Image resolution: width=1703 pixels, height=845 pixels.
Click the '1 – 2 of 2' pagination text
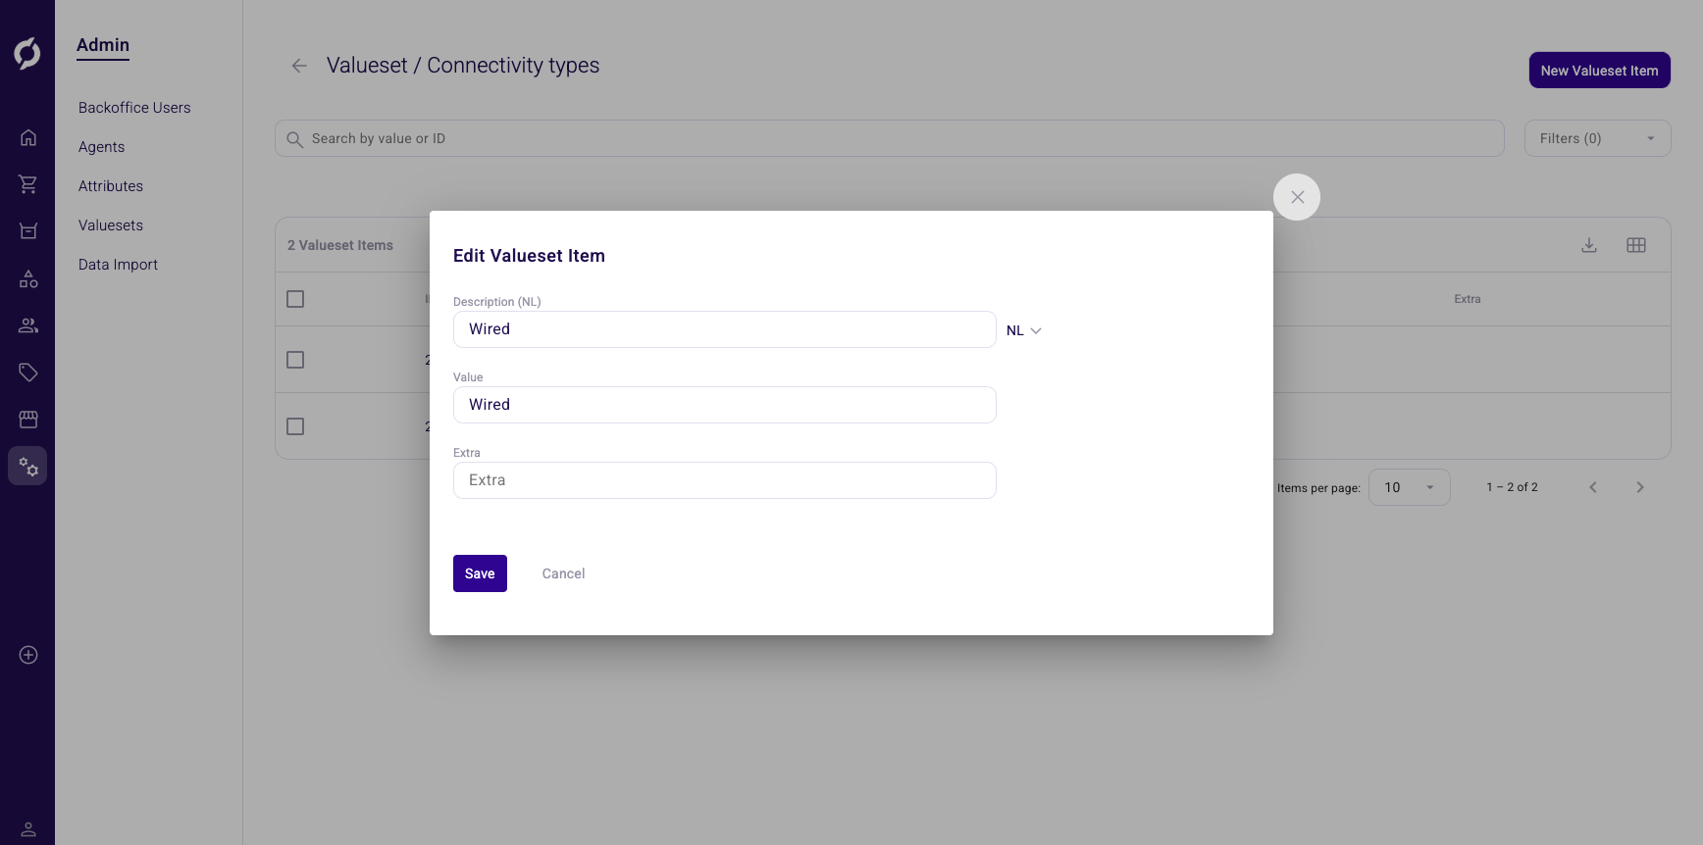point(1512,487)
